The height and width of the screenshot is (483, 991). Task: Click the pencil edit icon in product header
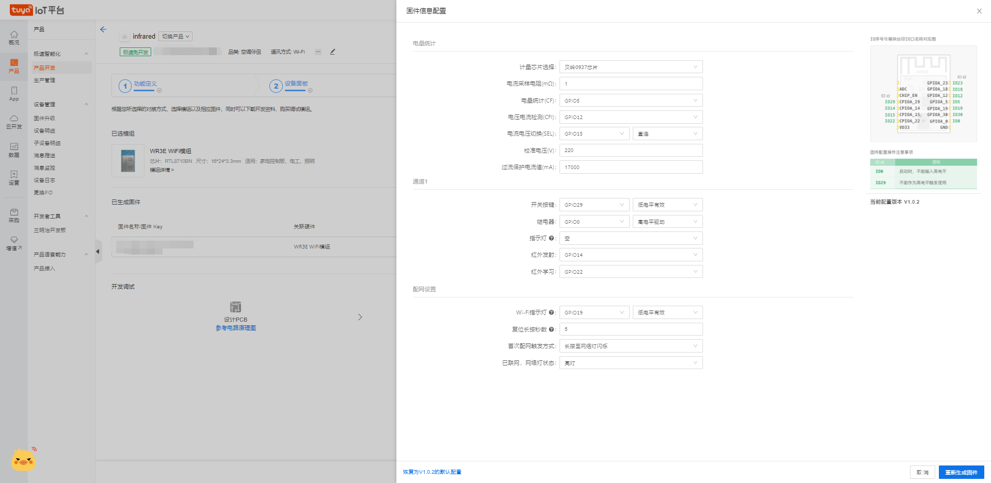[332, 52]
